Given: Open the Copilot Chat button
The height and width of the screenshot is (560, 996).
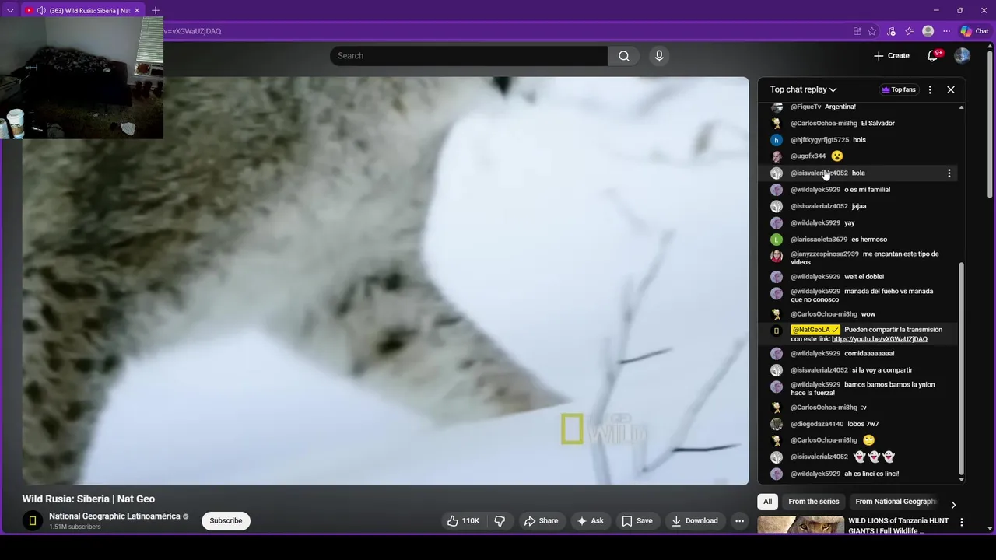Looking at the screenshot, I should pyautogui.click(x=974, y=31).
